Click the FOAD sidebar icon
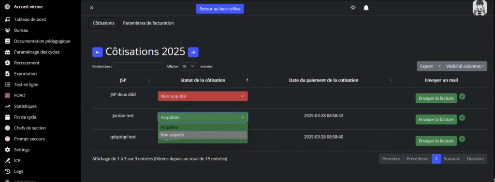Image resolution: width=495 pixels, height=182 pixels. (8, 95)
